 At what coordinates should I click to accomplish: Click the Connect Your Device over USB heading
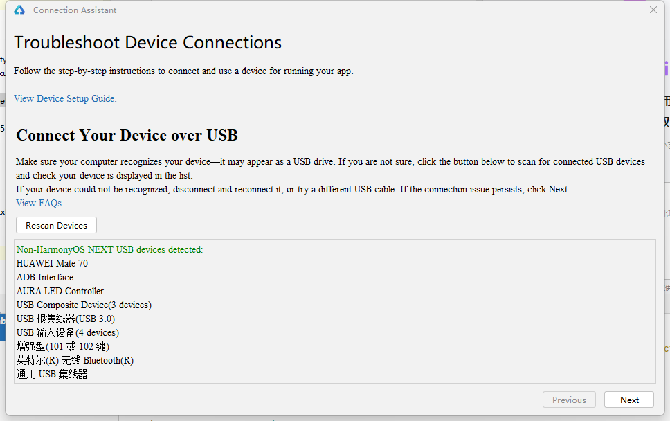pyautogui.click(x=127, y=134)
